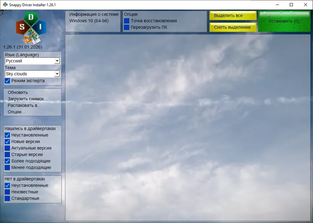Enable the Старые версии checkbox
313x223 pixels.
pyautogui.click(x=7, y=154)
